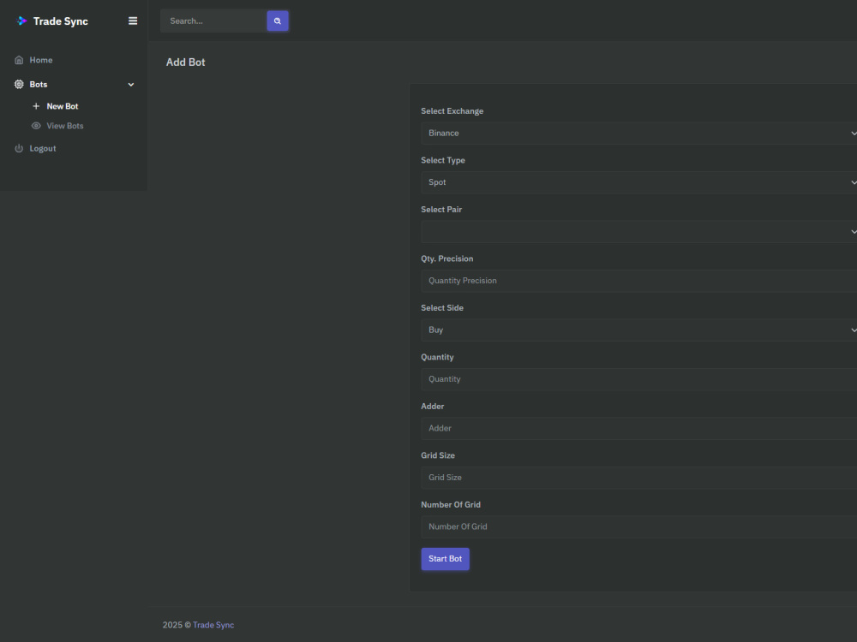Click the Quantity field label
The width and height of the screenshot is (857, 642).
[437, 356]
